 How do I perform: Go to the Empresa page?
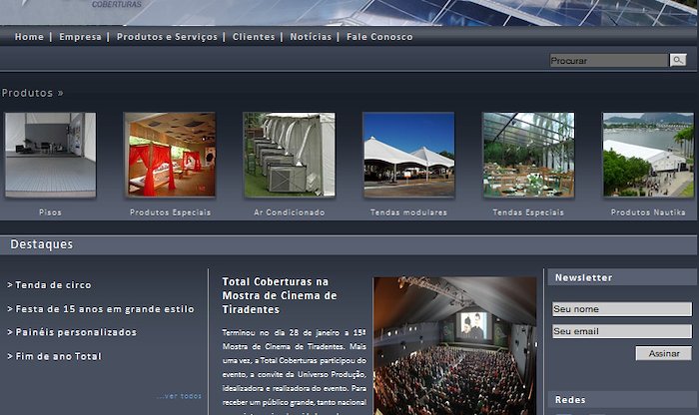tap(80, 37)
